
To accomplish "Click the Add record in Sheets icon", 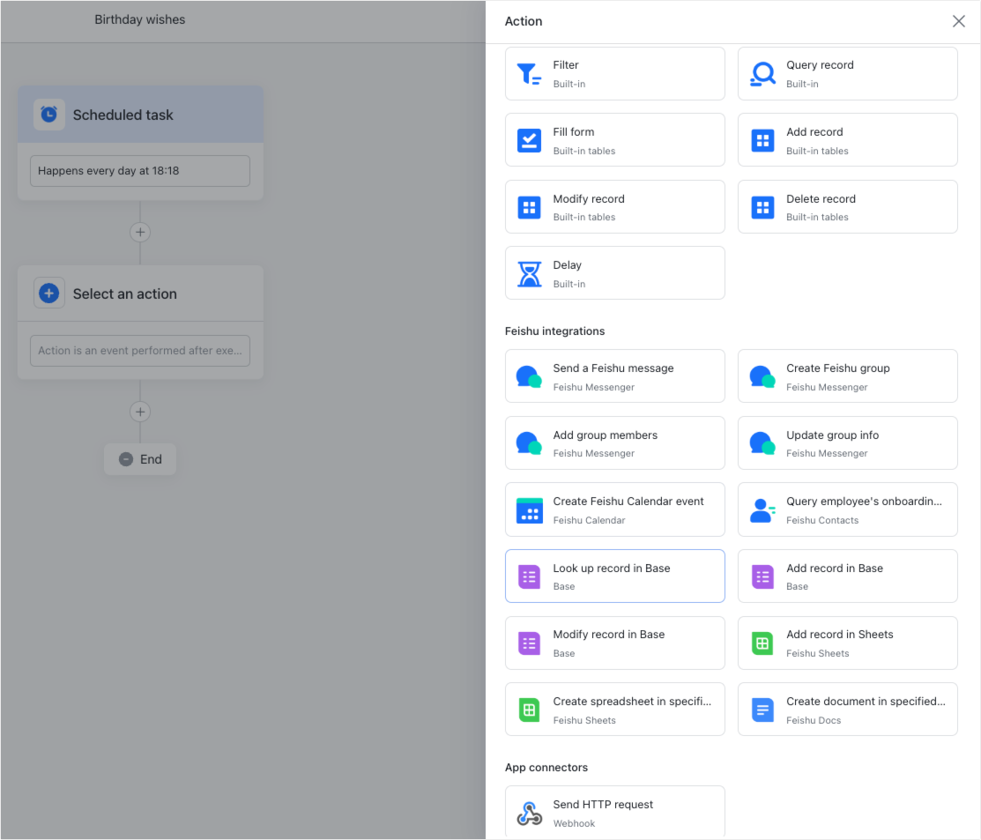I will pos(762,643).
